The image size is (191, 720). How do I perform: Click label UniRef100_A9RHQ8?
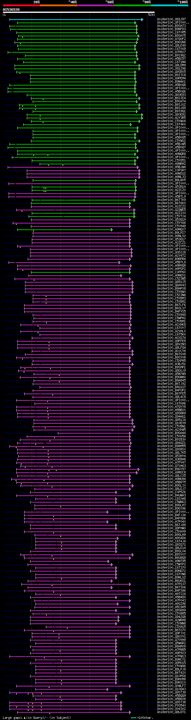(x=171, y=266)
